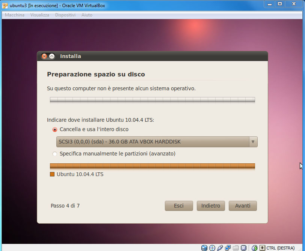Click 'Indicare dove installare Ubuntu' label
Viewport: 305px width, 251px height.
click(100, 120)
